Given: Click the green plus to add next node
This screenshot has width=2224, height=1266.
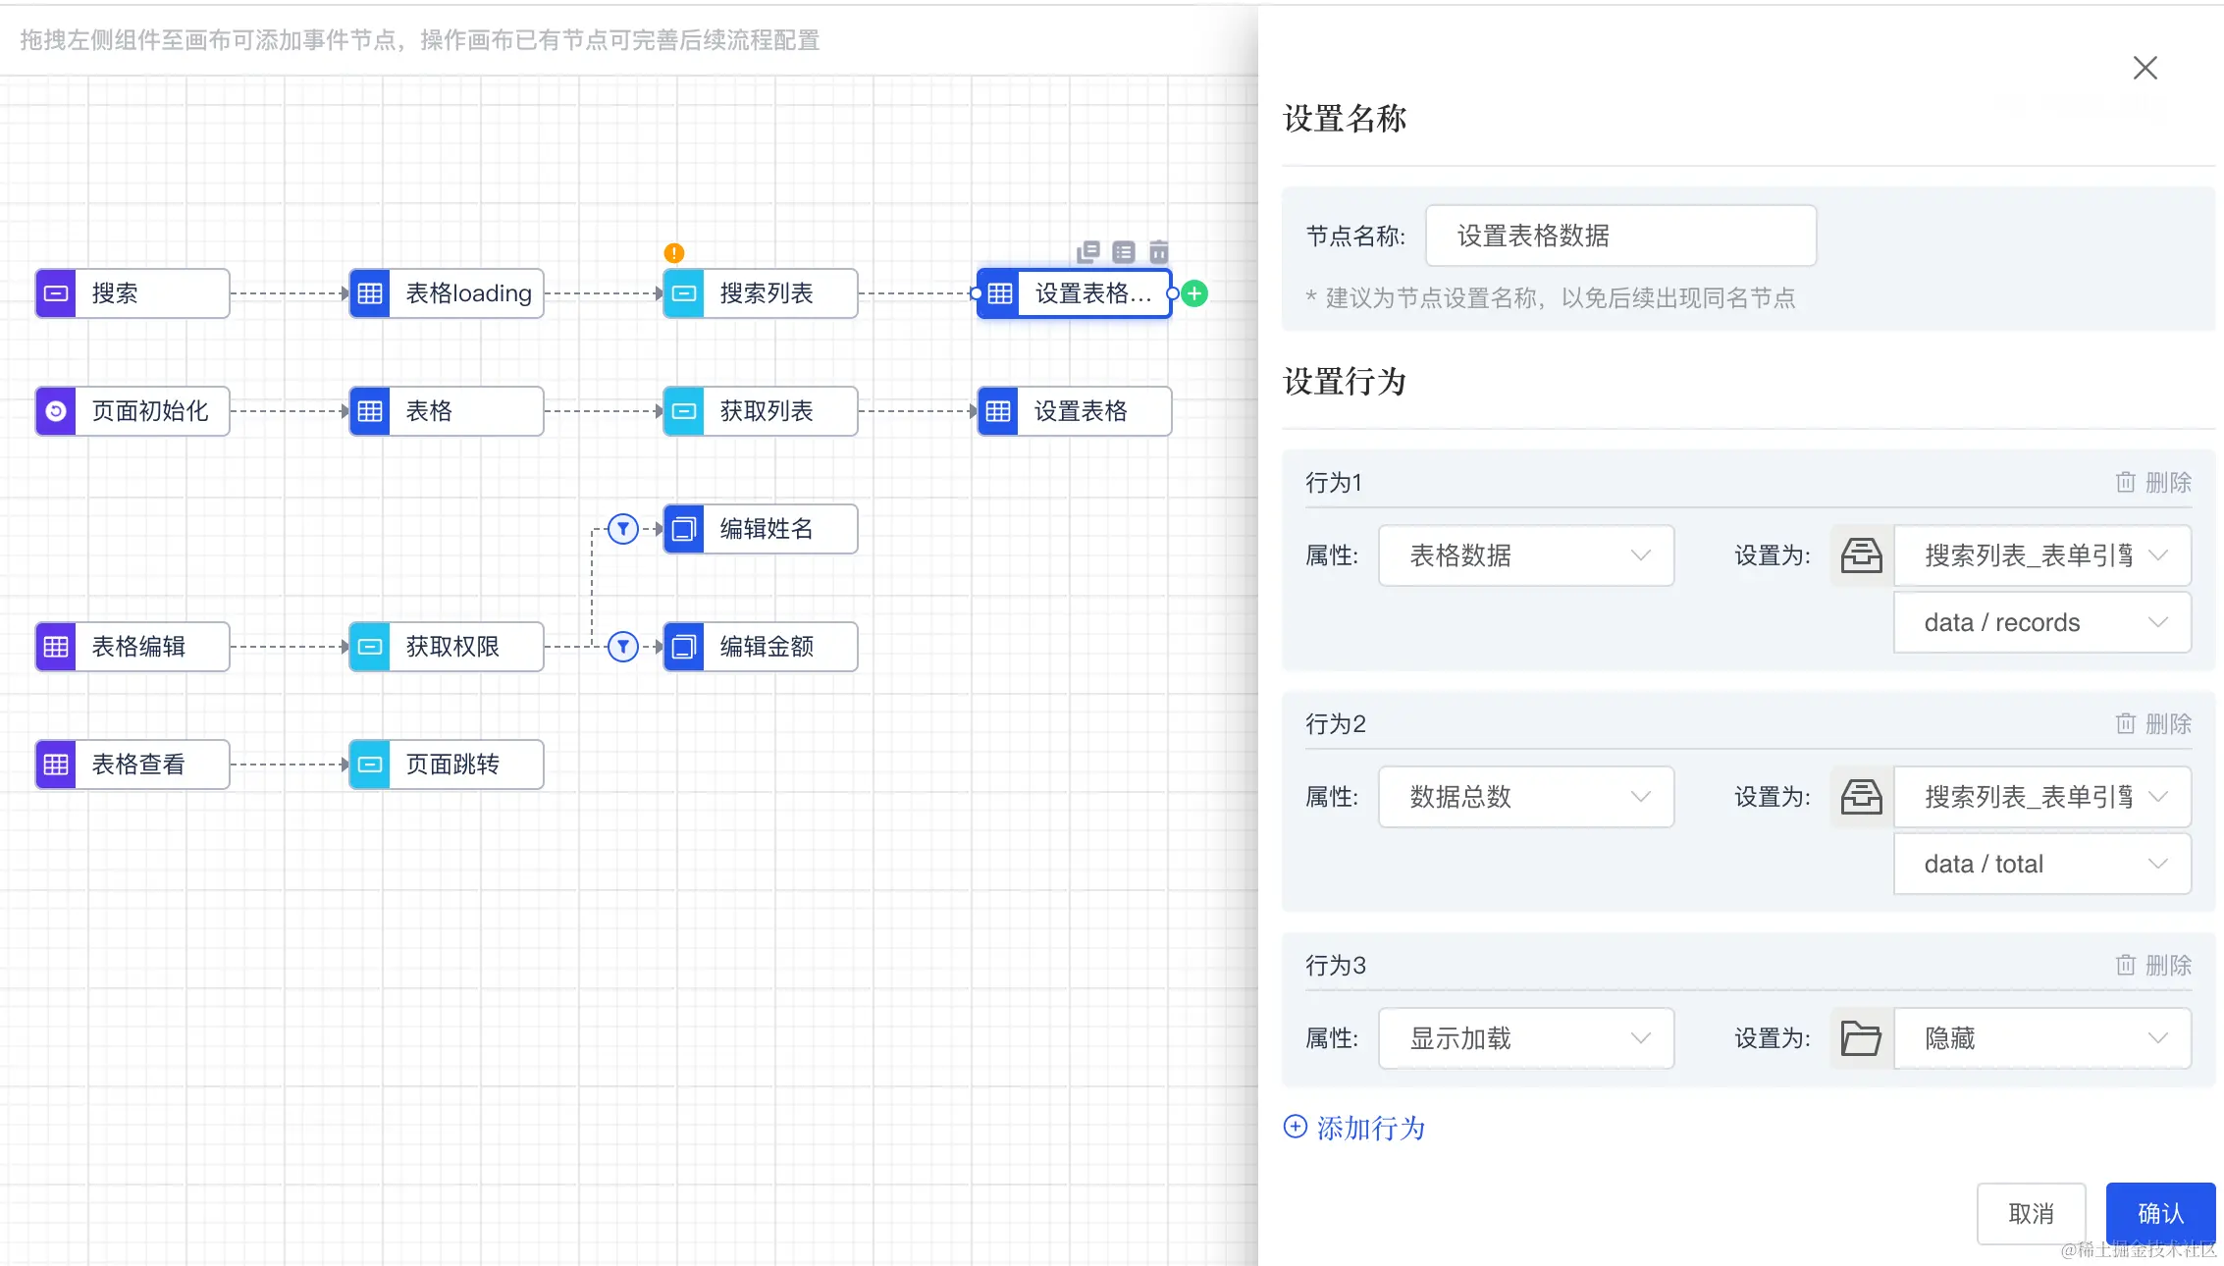Looking at the screenshot, I should pos(1194,293).
